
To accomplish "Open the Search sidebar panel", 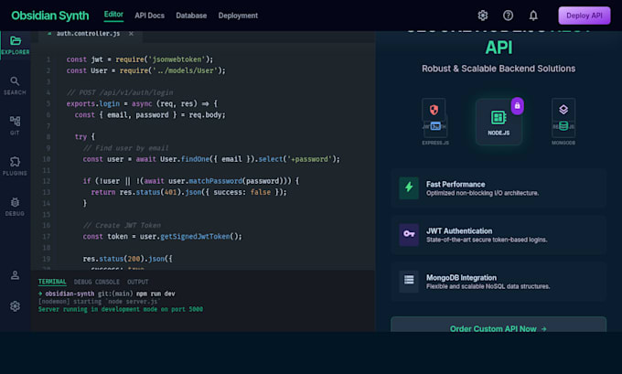I will coord(15,86).
